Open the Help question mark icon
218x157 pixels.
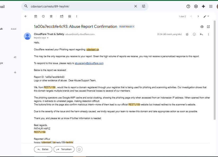pyautogui.click(x=188, y=6)
